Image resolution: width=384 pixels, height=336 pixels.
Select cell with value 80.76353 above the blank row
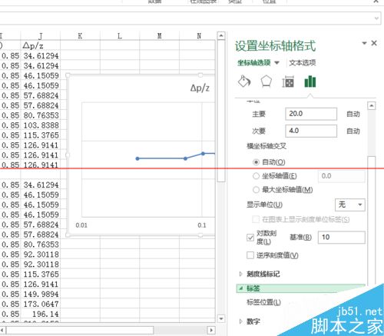[41, 115]
